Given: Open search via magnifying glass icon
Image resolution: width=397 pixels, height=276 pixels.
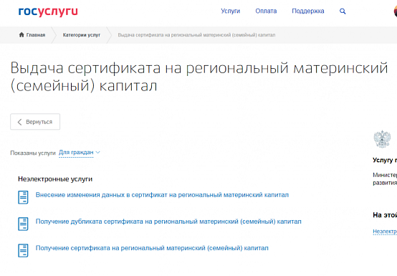Looking at the screenshot, I should pos(343,11).
